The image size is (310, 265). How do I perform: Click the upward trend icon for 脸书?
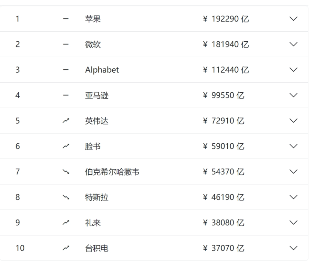[66, 146]
